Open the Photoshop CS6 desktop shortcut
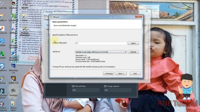This screenshot has height=112, width=200. [13, 68]
